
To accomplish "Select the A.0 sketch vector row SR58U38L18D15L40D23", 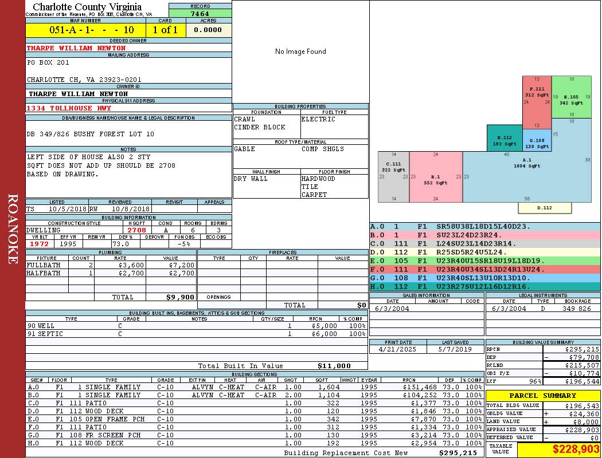I will tap(485, 227).
